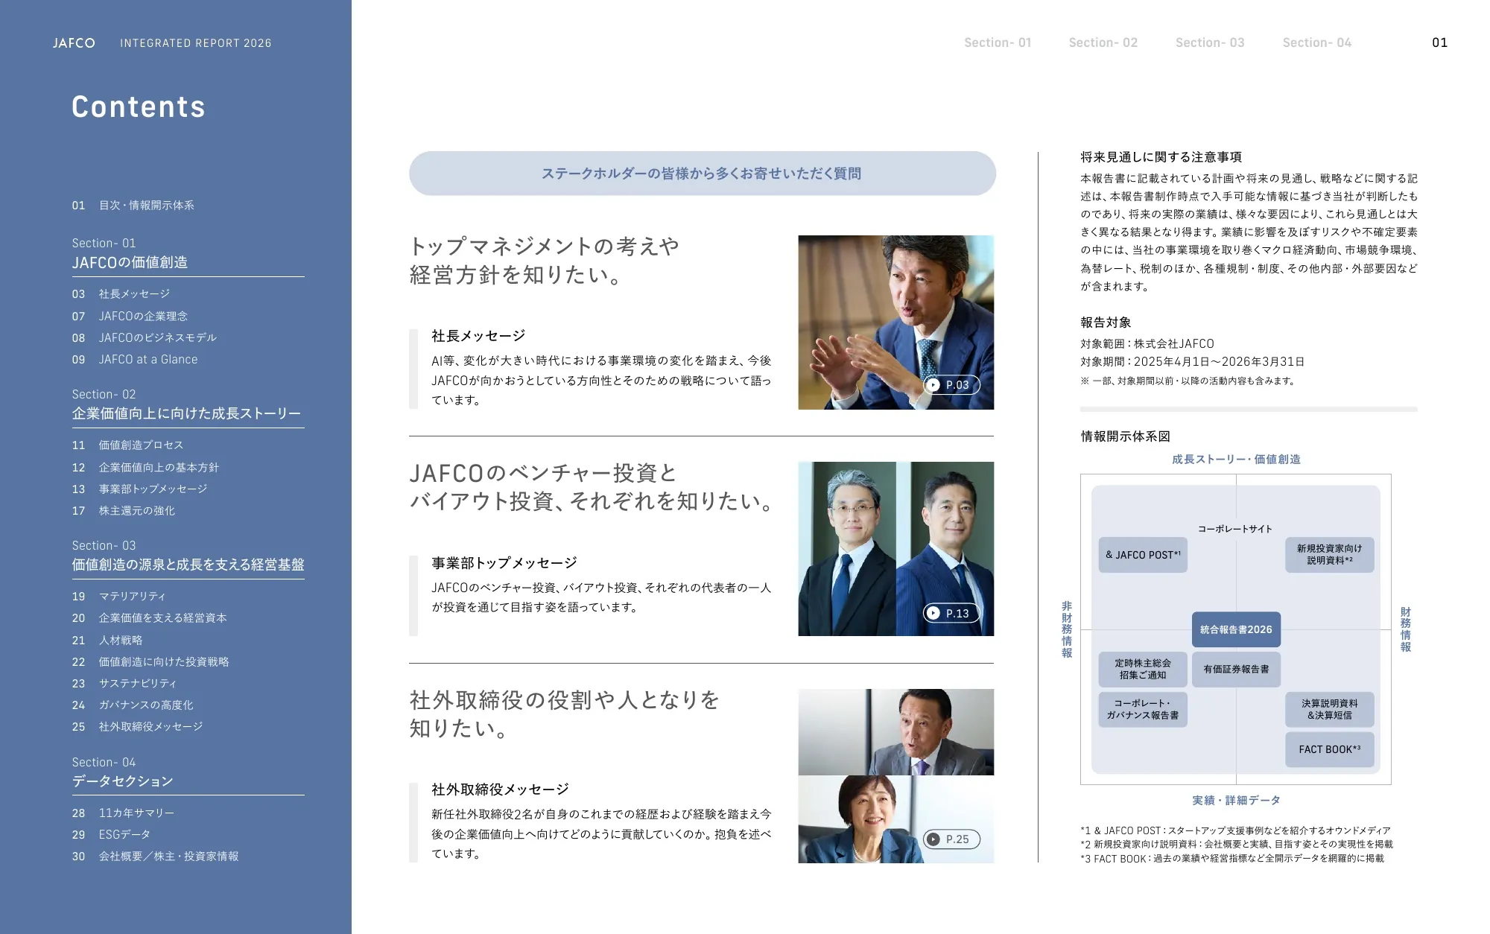Go to Section- 02 in top navigation

pos(1103,42)
